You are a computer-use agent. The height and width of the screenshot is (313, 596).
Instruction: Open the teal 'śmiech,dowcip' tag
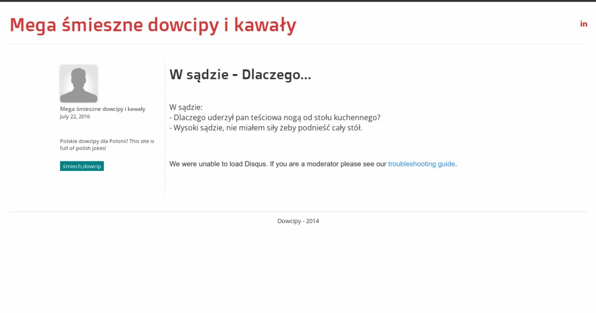pos(82,166)
